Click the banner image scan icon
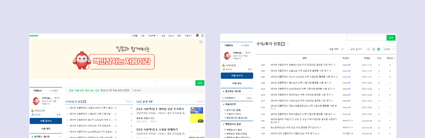The height and width of the screenshot is (138, 425). coord(201,42)
